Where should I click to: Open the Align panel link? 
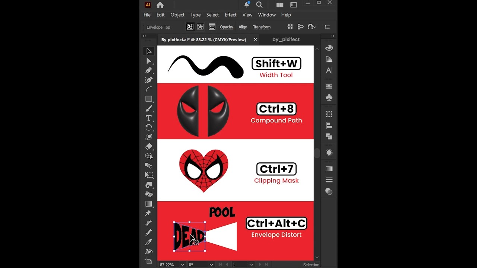click(x=243, y=27)
